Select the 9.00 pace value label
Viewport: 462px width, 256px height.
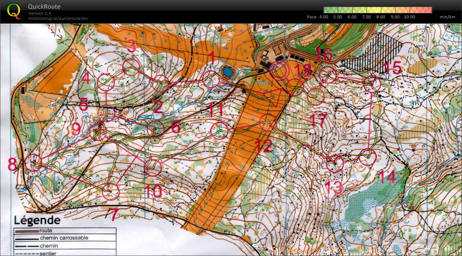click(395, 17)
